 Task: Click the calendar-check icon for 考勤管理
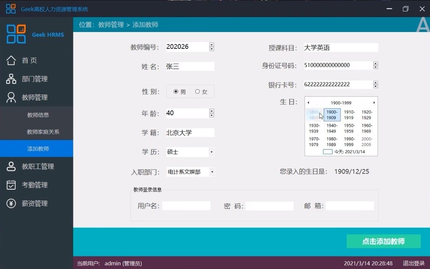point(11,185)
